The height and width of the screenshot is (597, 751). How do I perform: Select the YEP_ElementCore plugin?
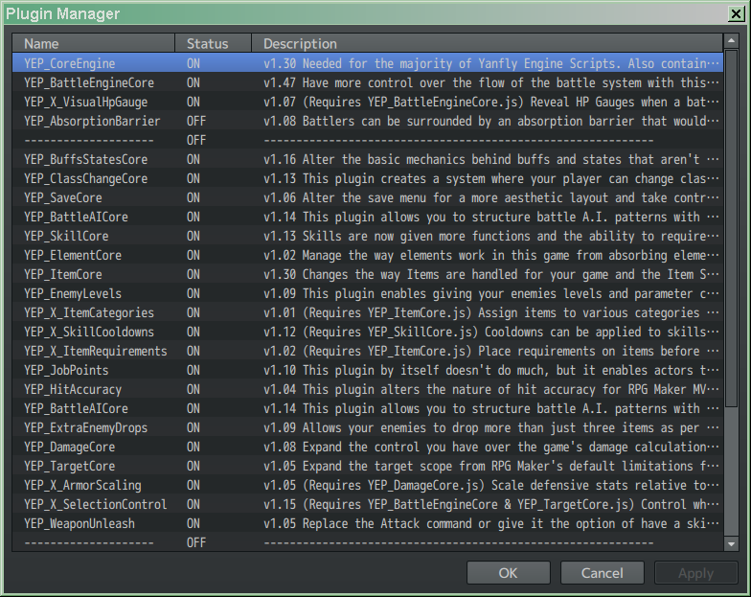(x=368, y=255)
